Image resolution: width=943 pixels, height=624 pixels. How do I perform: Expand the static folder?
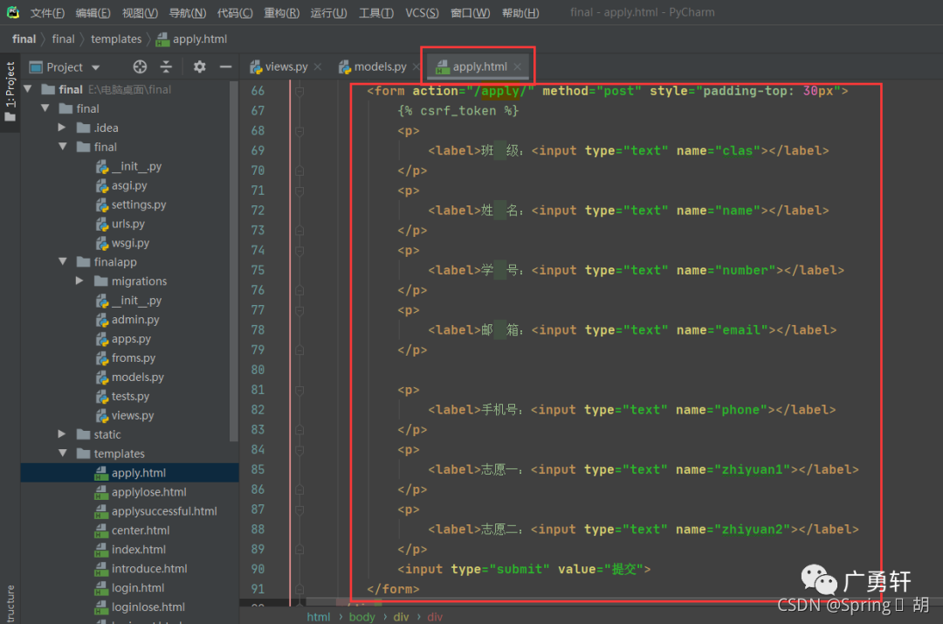click(x=62, y=434)
